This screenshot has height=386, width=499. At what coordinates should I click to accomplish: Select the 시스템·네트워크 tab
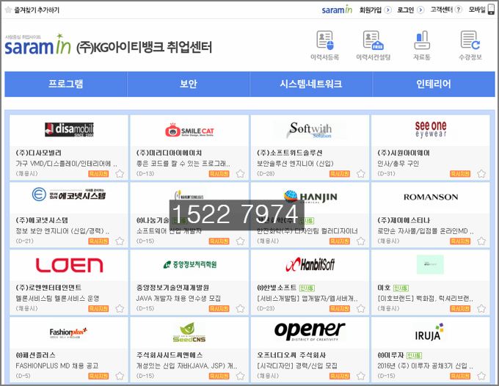(311, 84)
